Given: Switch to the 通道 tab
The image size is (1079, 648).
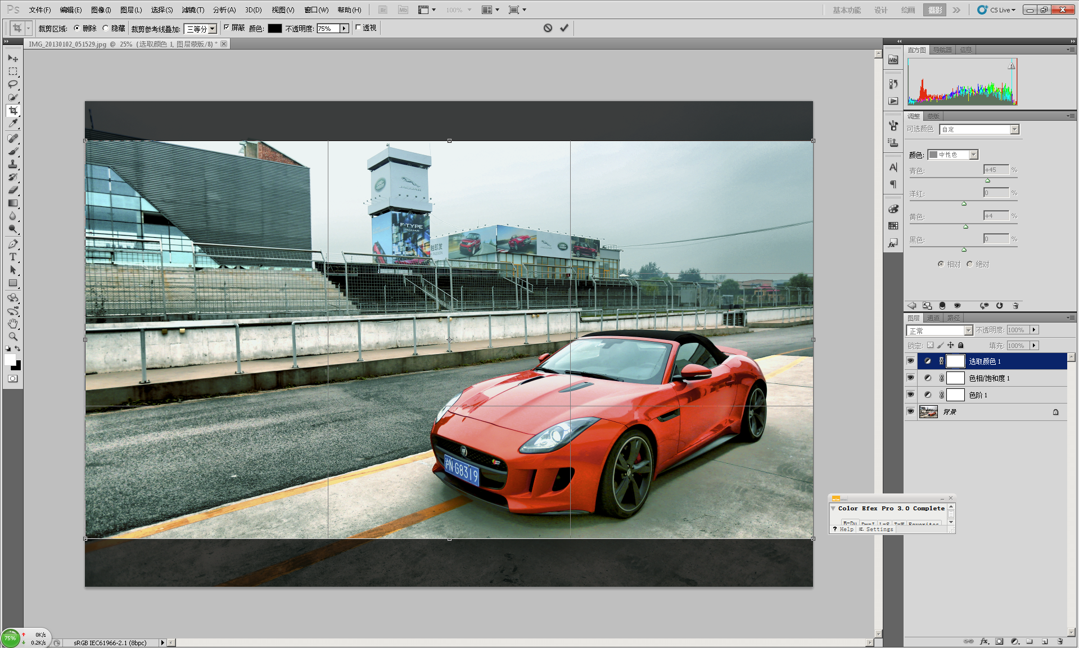Looking at the screenshot, I should [x=933, y=318].
